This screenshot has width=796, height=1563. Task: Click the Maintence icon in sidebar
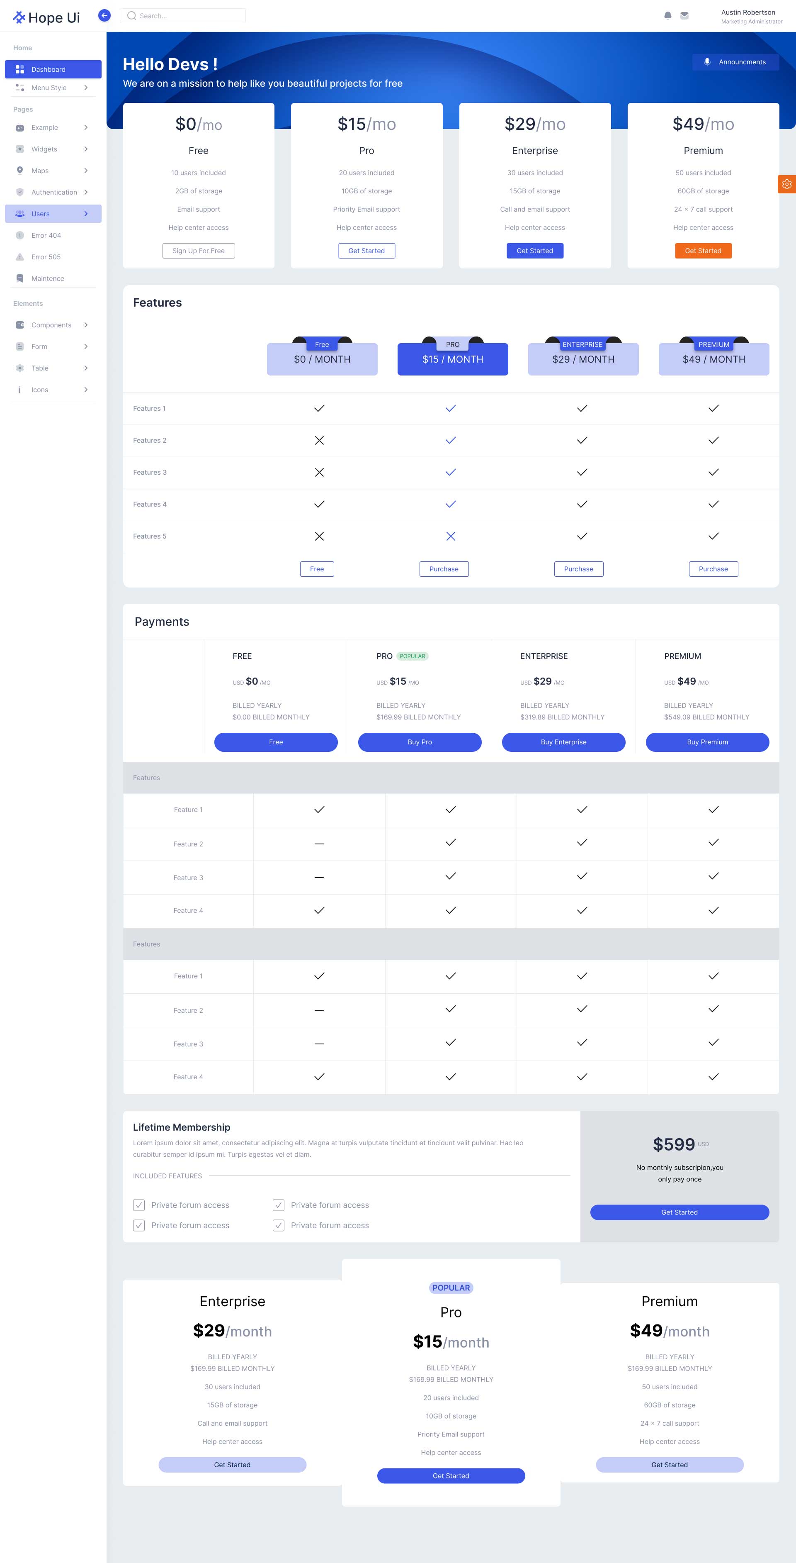(20, 278)
